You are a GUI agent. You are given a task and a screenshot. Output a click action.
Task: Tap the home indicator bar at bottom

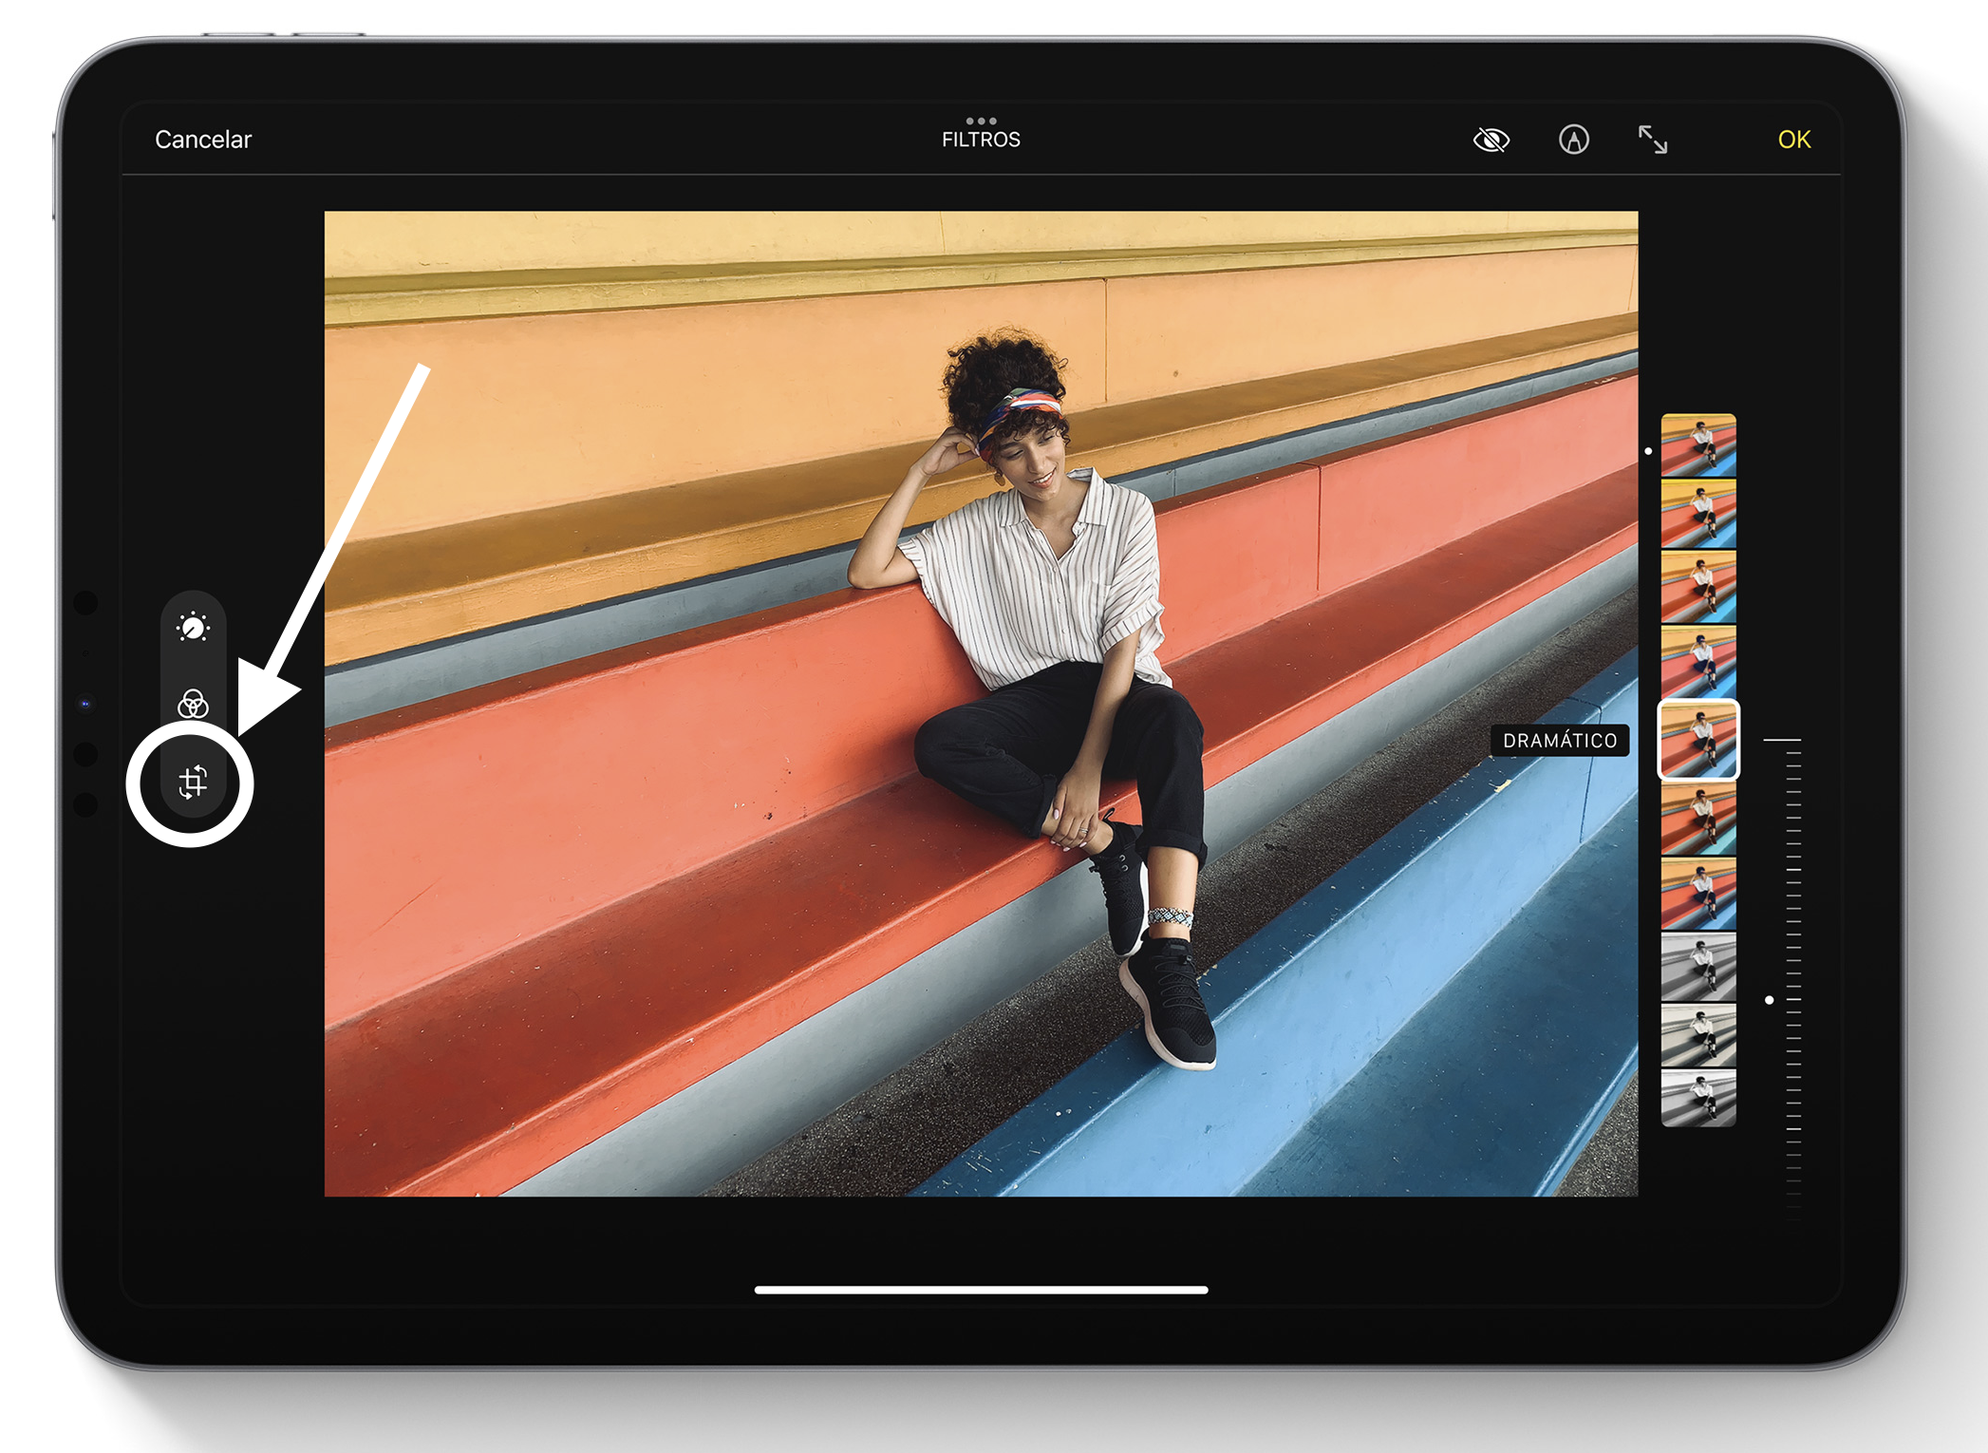pos(981,1290)
